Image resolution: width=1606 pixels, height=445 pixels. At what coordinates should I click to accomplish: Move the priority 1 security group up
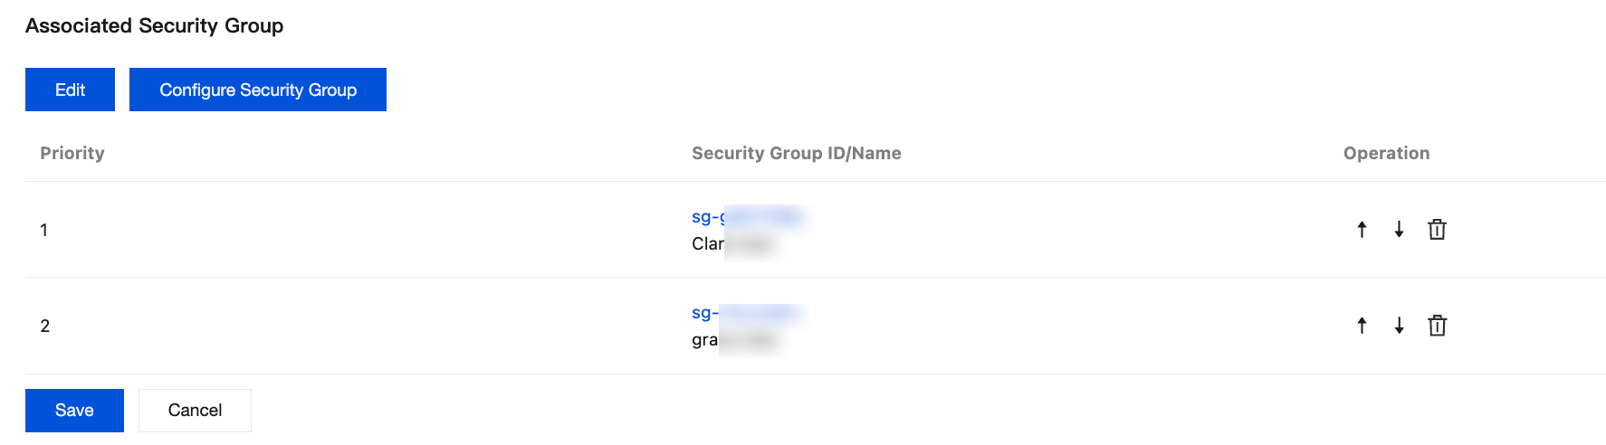coord(1362,230)
